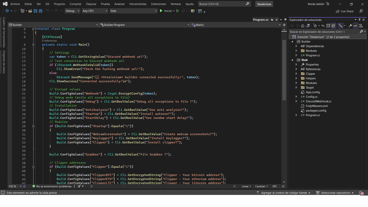Open the Builder project navigation dropdown
368x207 pixels.
pyautogui.click(x=53, y=25)
